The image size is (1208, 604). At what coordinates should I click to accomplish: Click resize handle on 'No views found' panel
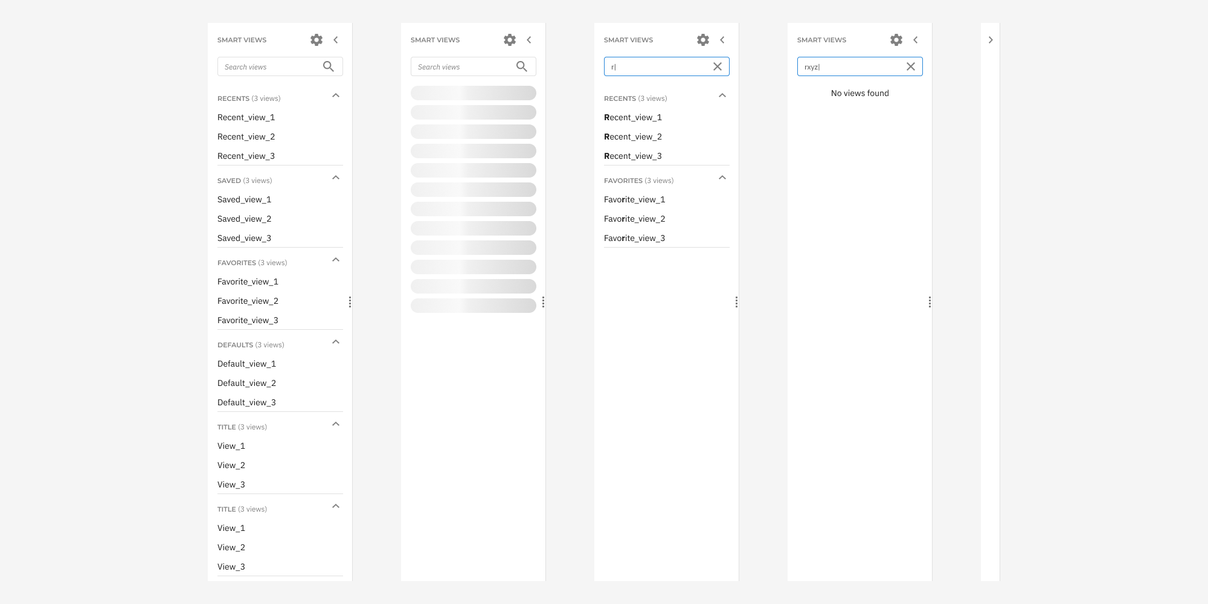click(930, 302)
